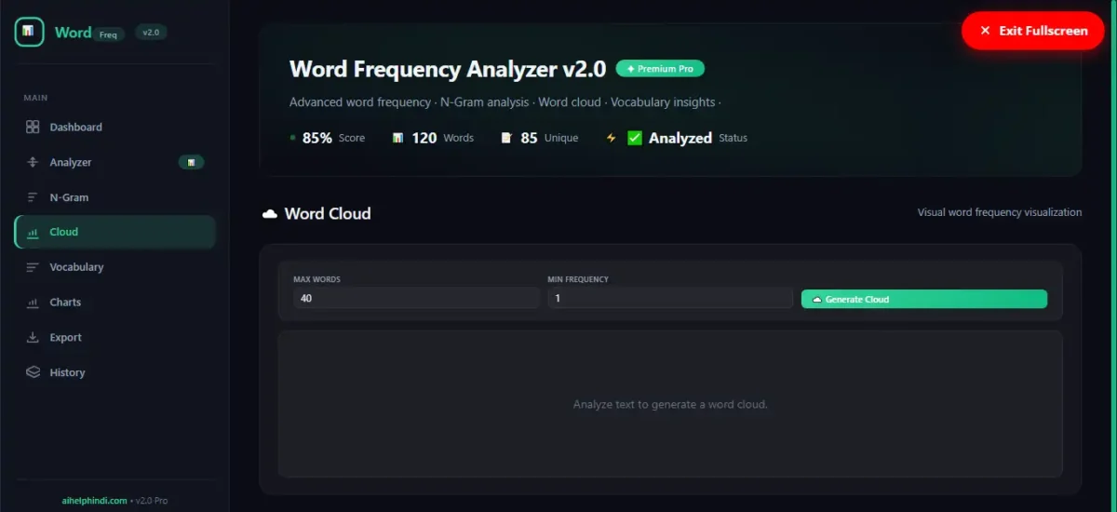Switch to the Charts section
The width and height of the screenshot is (1117, 512).
114,303
